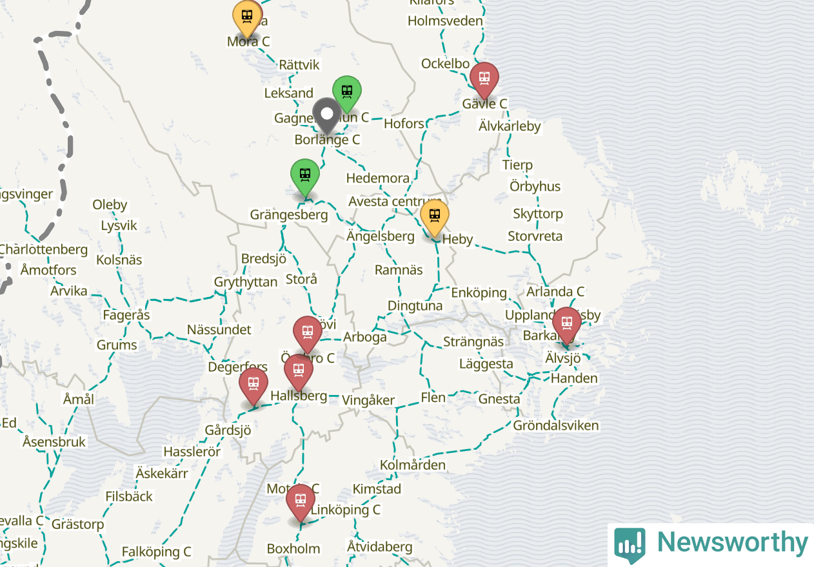Open the green train marker above Grängesberg

pos(305,175)
